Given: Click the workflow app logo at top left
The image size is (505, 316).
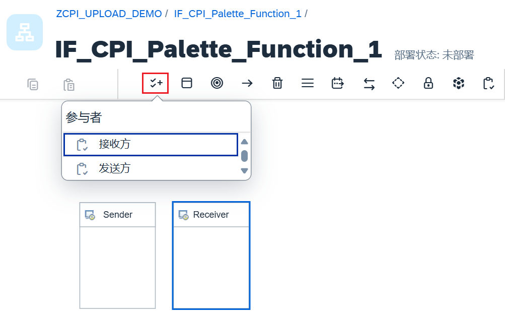Looking at the screenshot, I should coord(25,32).
